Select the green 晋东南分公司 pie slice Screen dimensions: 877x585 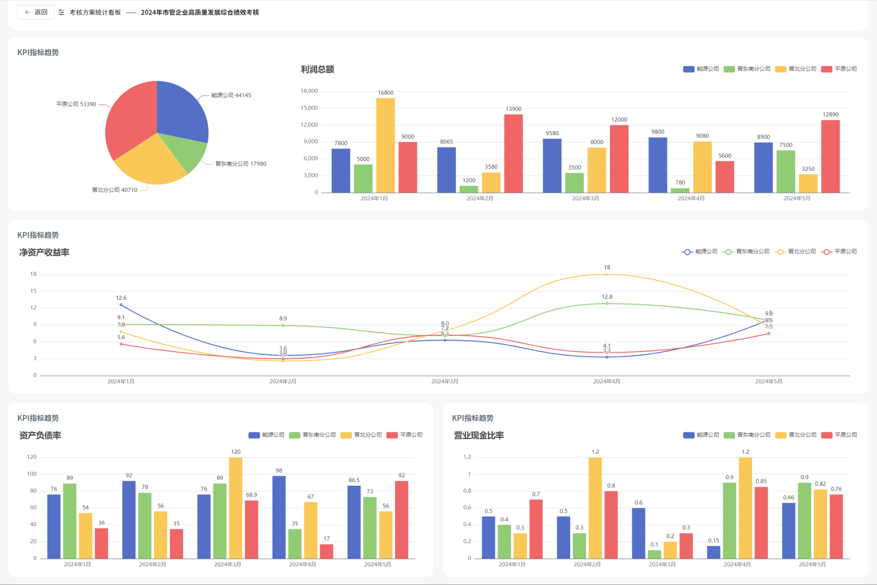coord(186,152)
